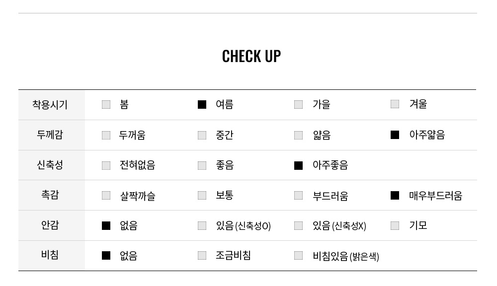Check the 봄 checkbox

tap(106, 104)
